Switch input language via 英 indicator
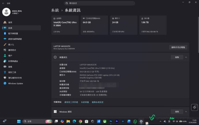The width and height of the screenshot is (199, 125). [169, 122]
